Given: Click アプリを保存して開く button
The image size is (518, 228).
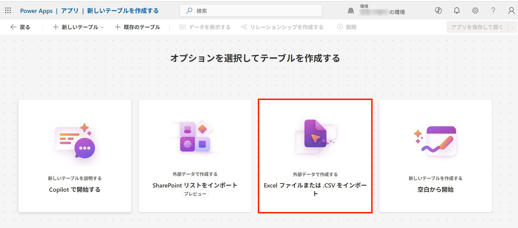Looking at the screenshot, I should click(477, 27).
